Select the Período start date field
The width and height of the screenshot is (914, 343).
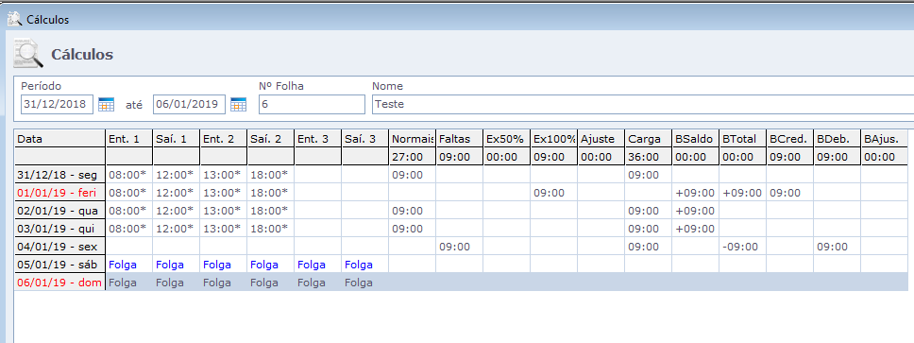pyautogui.click(x=57, y=105)
